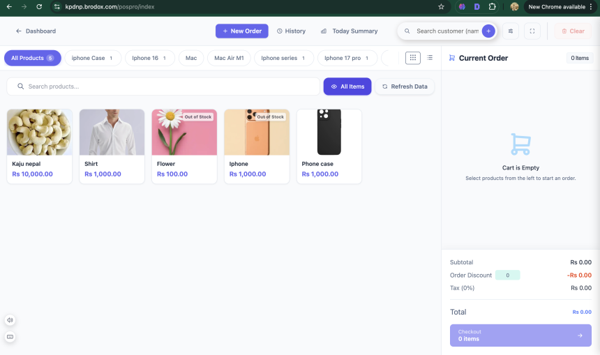The image size is (600, 355).
Task: Go forward in browser history
Action: 24,6
